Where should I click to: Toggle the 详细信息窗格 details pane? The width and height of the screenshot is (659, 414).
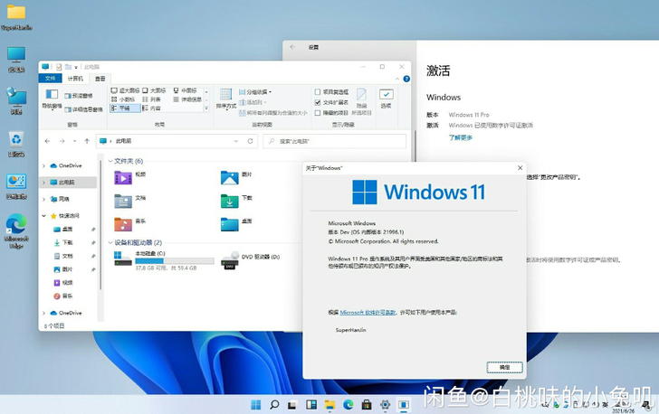click(x=83, y=109)
